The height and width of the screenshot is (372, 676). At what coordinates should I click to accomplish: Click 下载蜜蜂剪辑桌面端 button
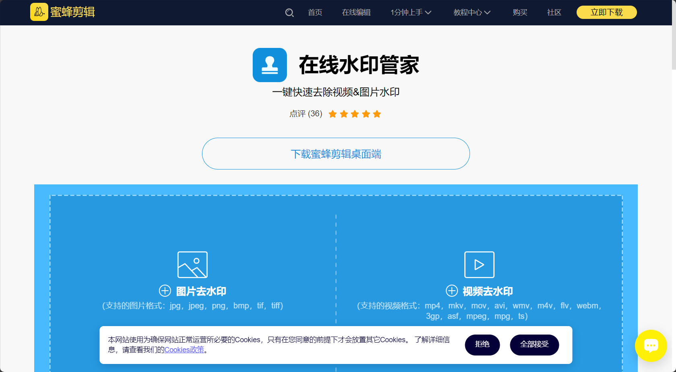[x=336, y=154]
